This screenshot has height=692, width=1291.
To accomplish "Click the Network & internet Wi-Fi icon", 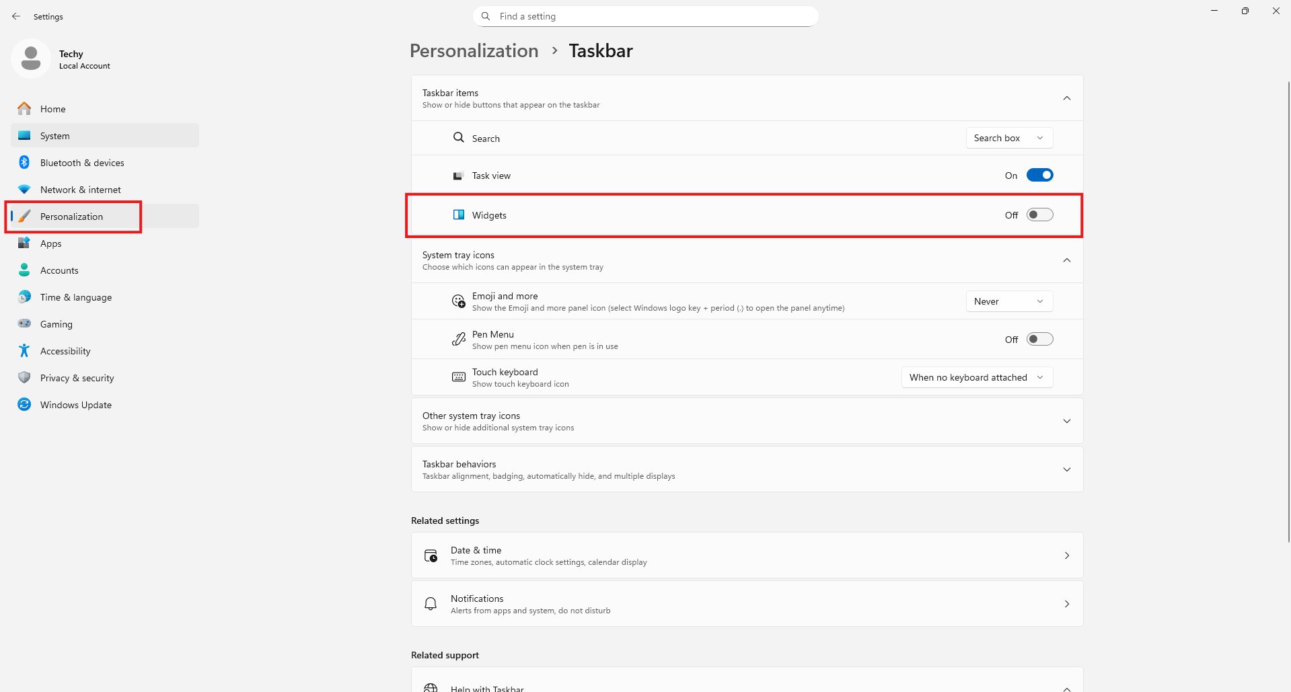I will 24,190.
